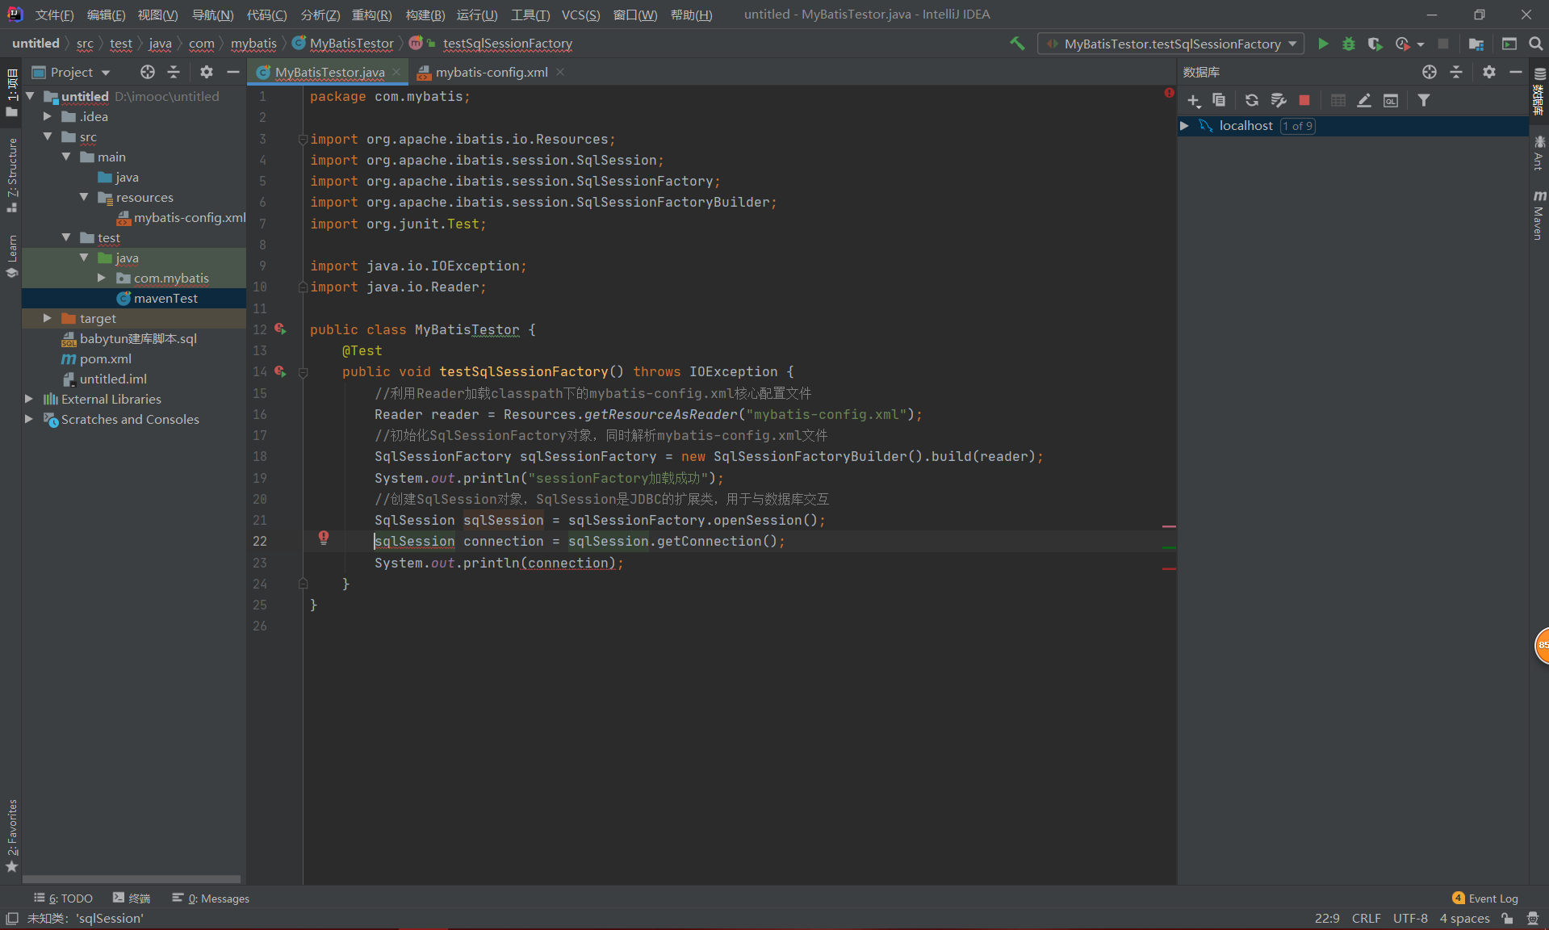The image size is (1549, 930).
Task: Open data source properties wrench icon
Action: 1279,100
